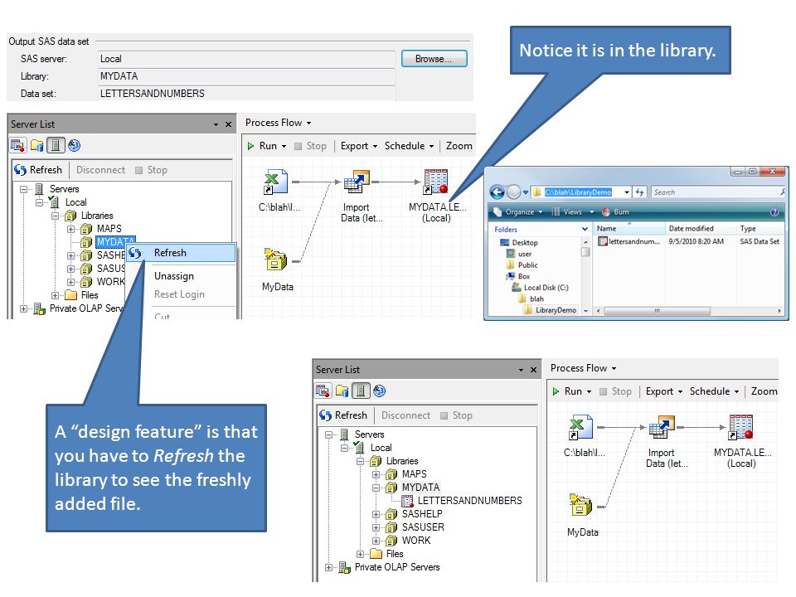Sort by the Date modified column header
Image resolution: width=796 pixels, height=597 pixels.
click(x=700, y=229)
